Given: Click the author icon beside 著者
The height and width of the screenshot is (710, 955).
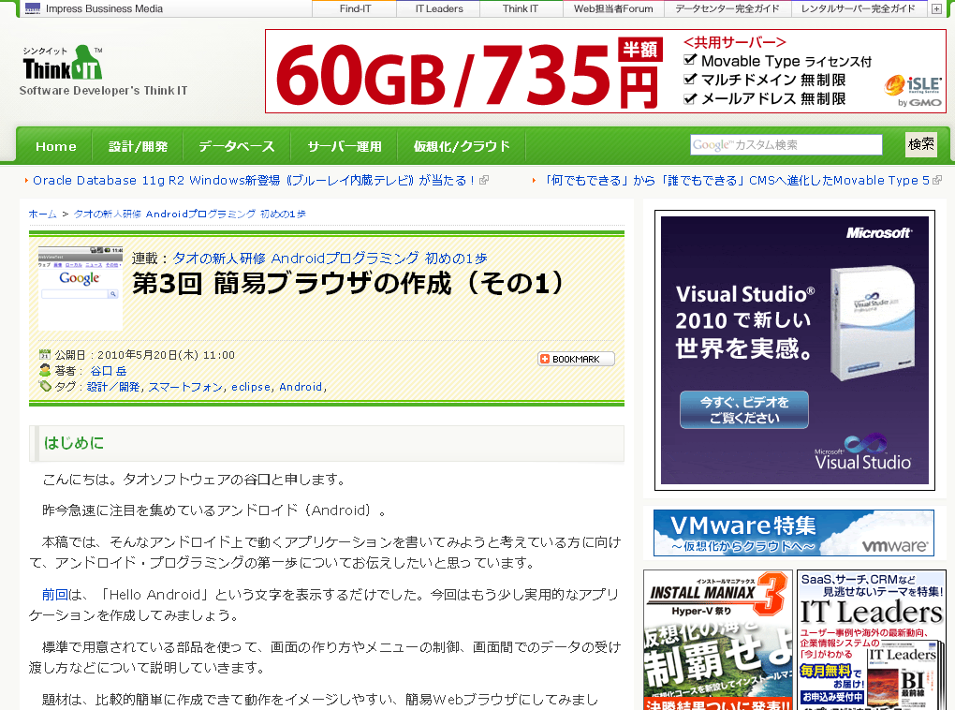Looking at the screenshot, I should click(x=44, y=371).
